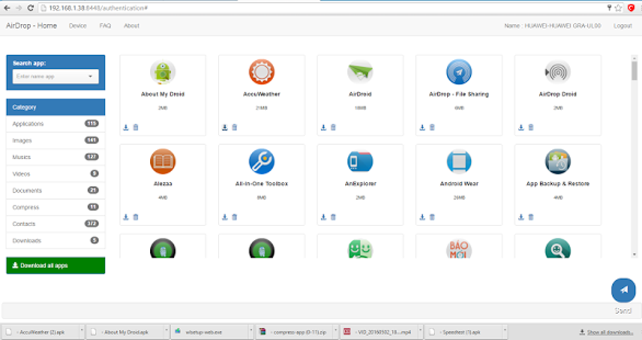Select the Videos category
This screenshot has width=642, height=340.
[x=55, y=174]
